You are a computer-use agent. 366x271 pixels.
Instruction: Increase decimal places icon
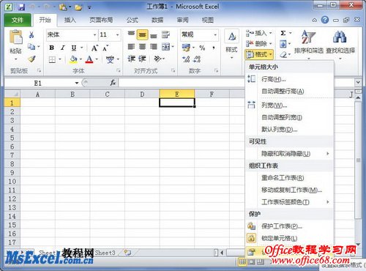pyautogui.click(x=186, y=59)
